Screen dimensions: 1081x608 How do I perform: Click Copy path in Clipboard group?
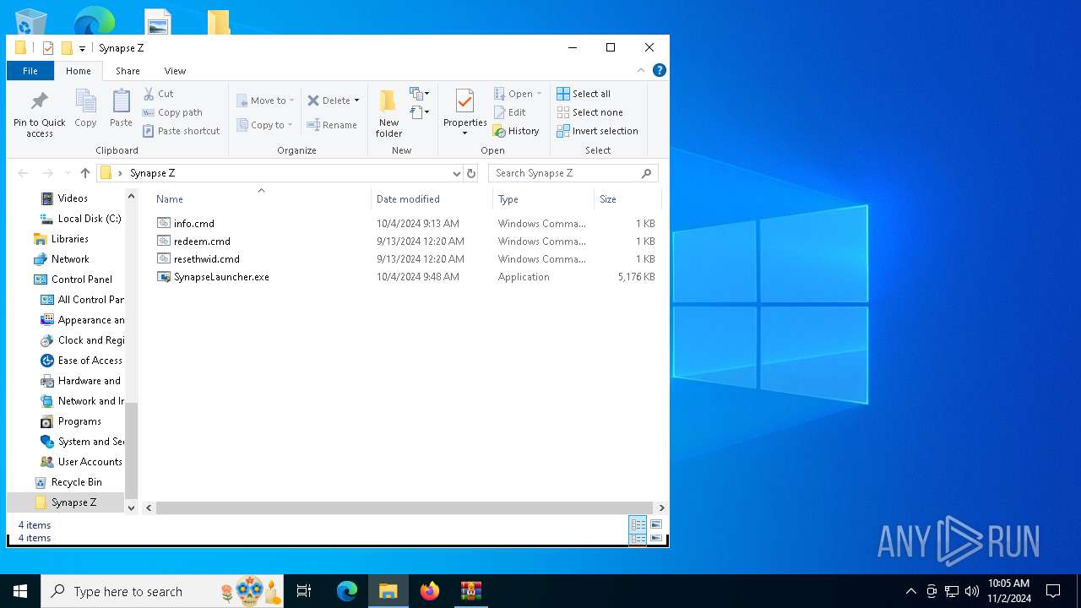pyautogui.click(x=172, y=112)
